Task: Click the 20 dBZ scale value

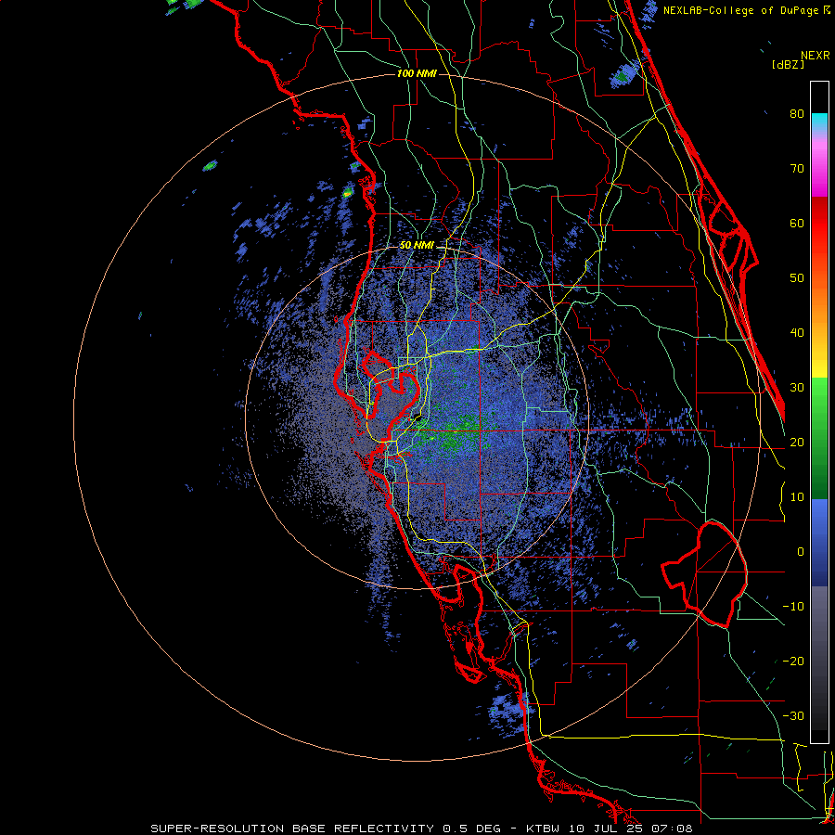Action: [797, 443]
